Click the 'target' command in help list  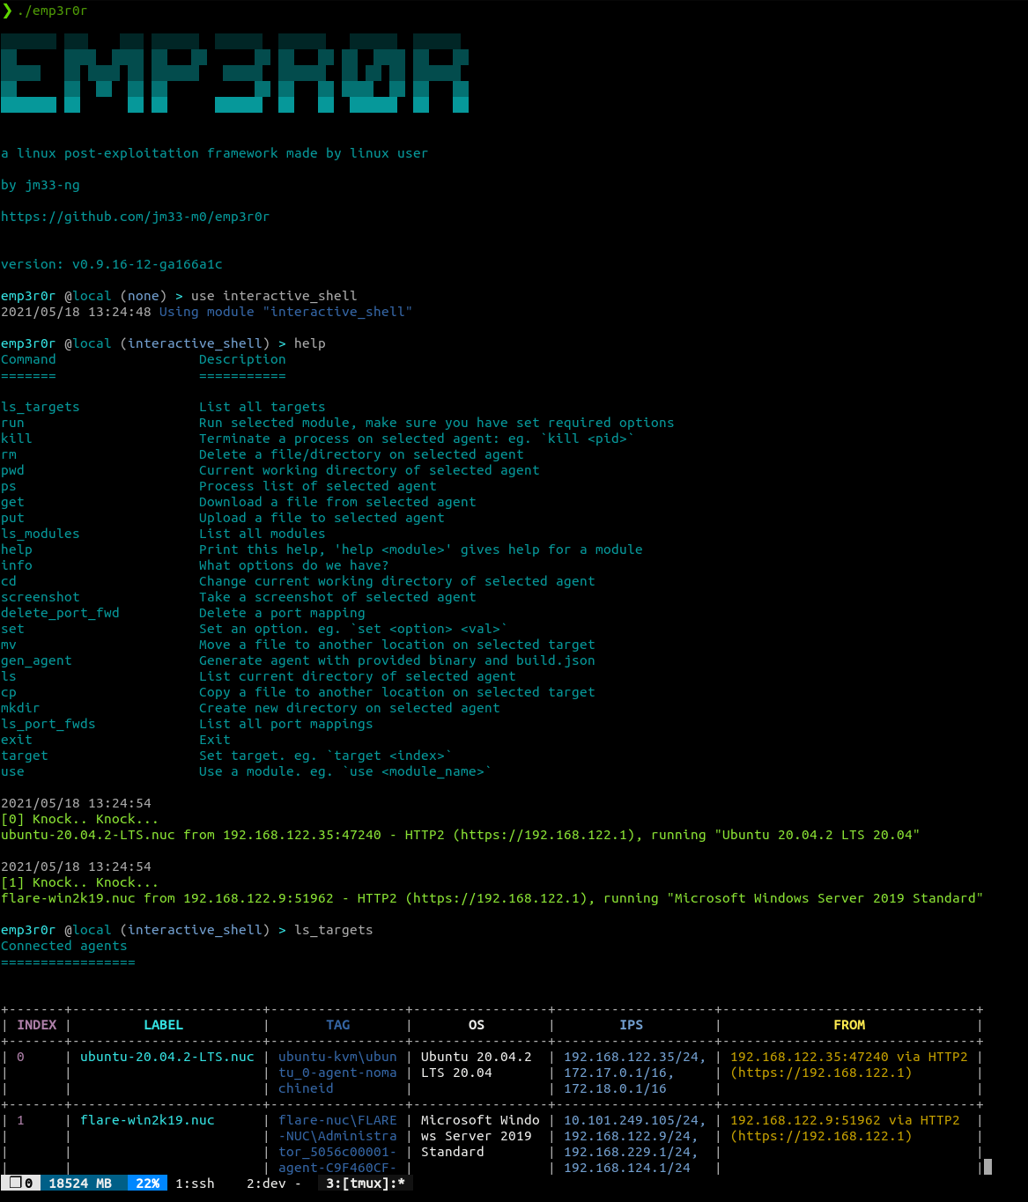point(25,756)
